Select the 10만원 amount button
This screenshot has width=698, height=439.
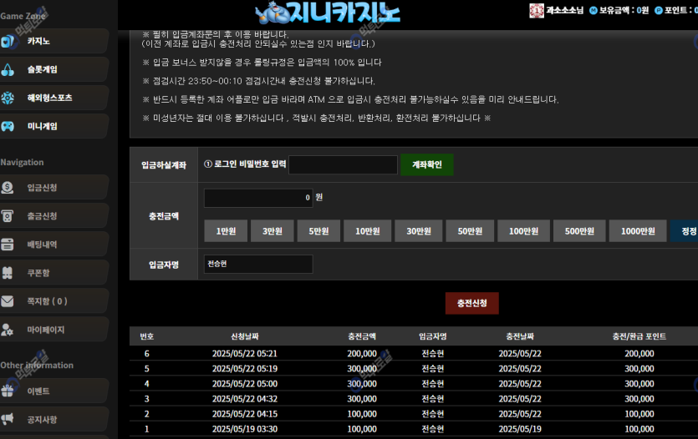[x=366, y=231]
